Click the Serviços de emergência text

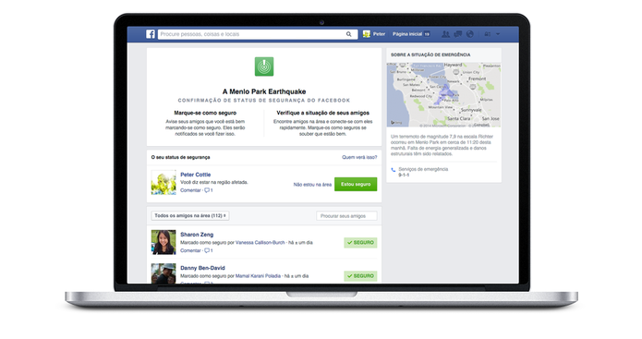coord(423,169)
